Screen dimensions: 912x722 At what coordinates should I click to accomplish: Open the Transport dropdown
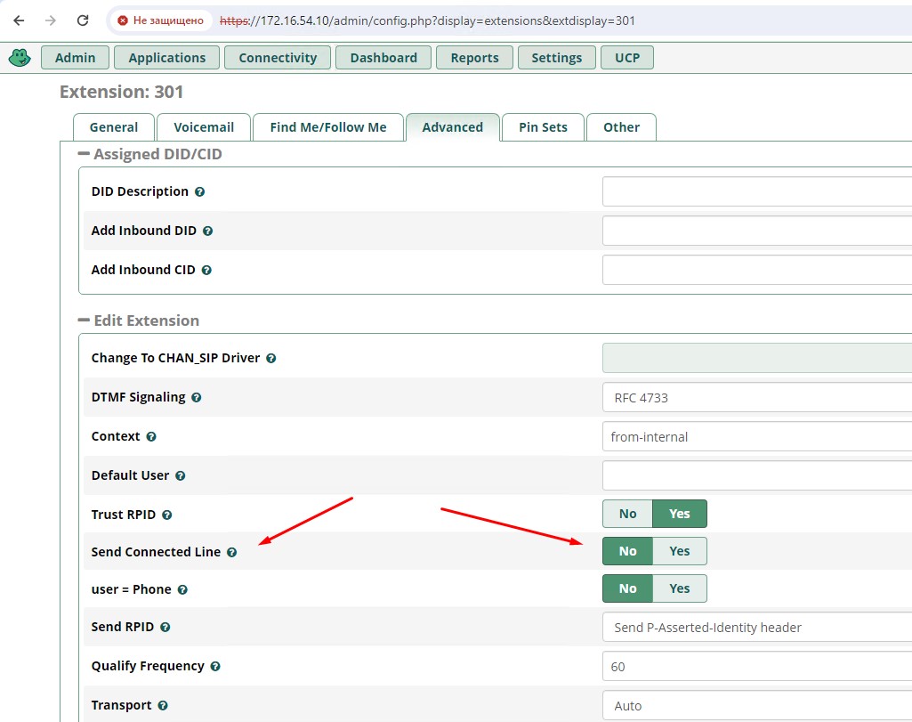pyautogui.click(x=756, y=706)
